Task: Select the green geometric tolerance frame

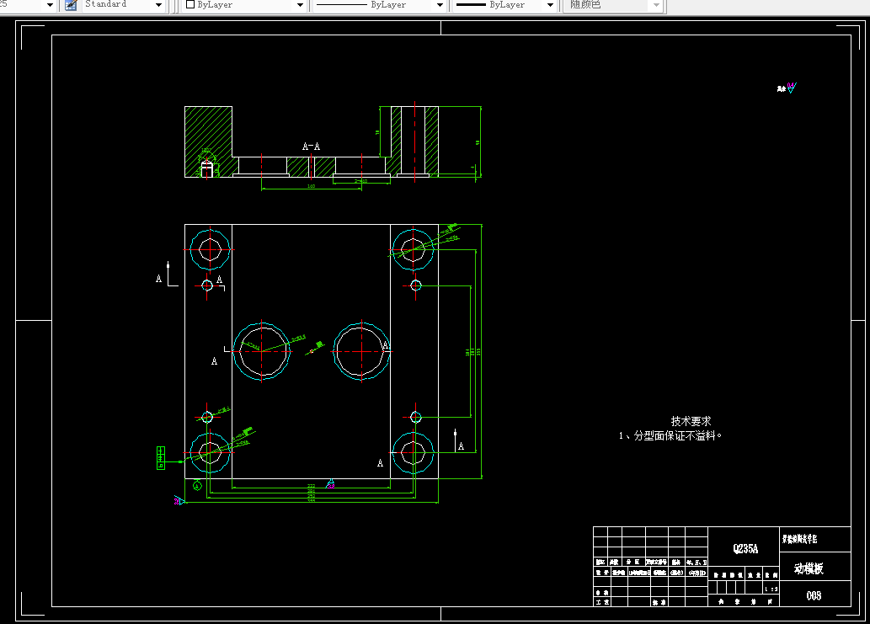Action: pyautogui.click(x=161, y=457)
